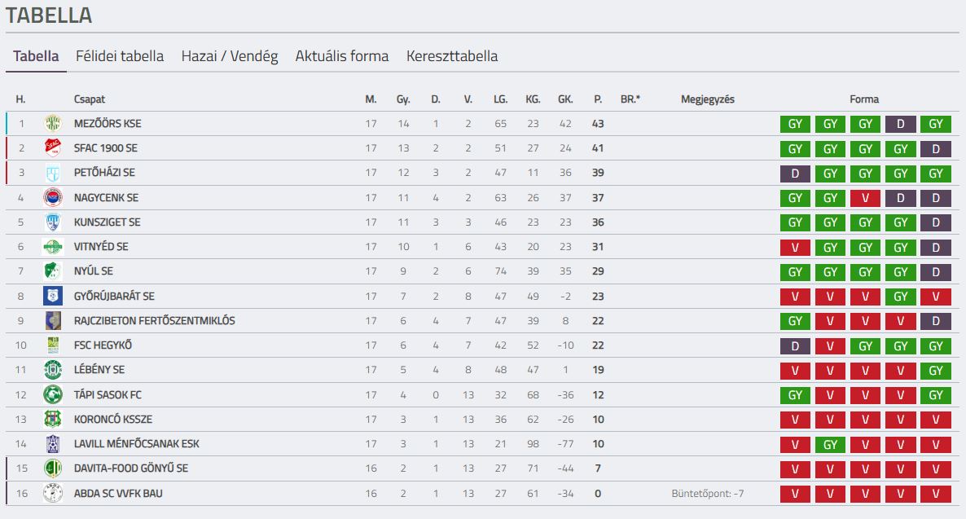Image resolution: width=966 pixels, height=519 pixels.
Task: Open Rajczibeton Fertőszentmiklós team page
Action: click(x=155, y=320)
